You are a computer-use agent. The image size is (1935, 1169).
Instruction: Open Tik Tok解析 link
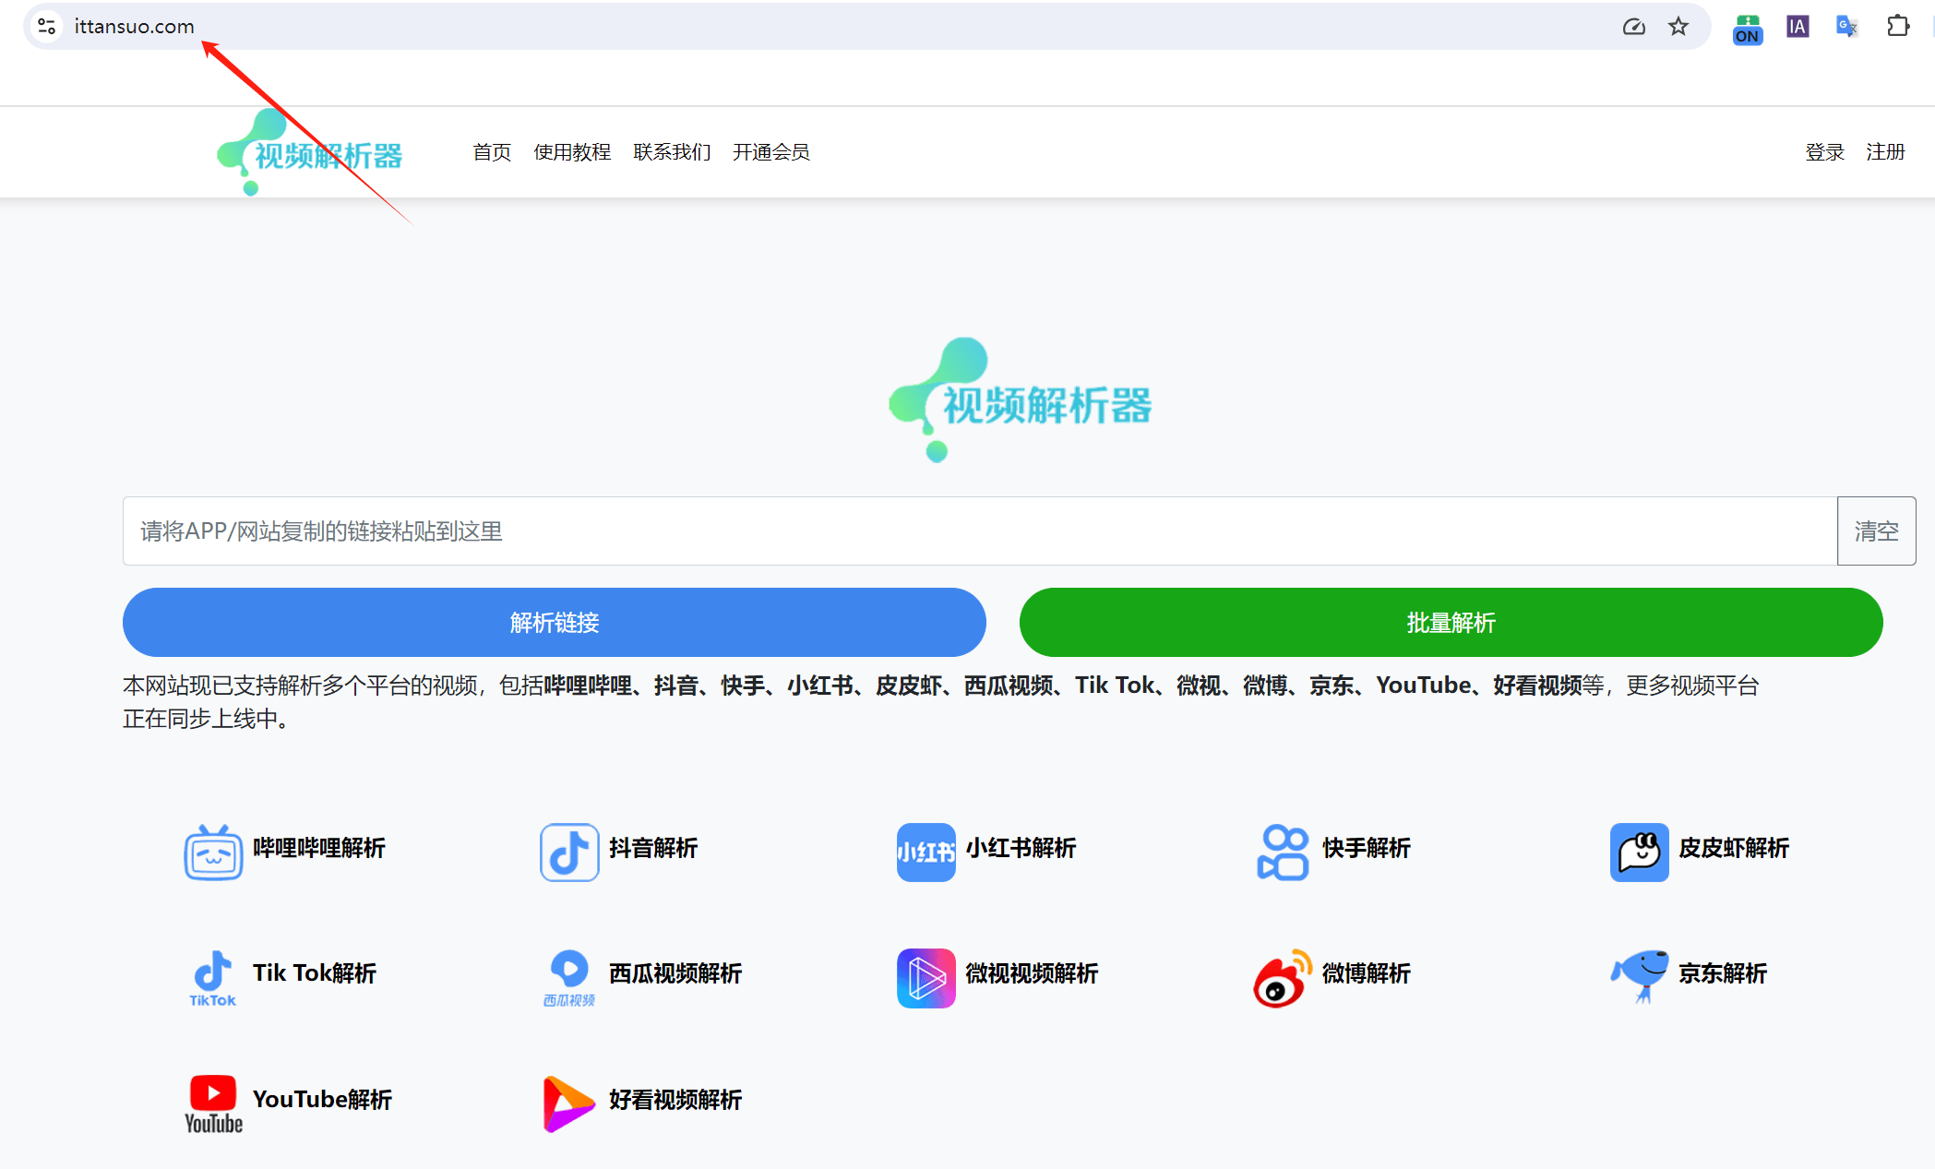[315, 973]
